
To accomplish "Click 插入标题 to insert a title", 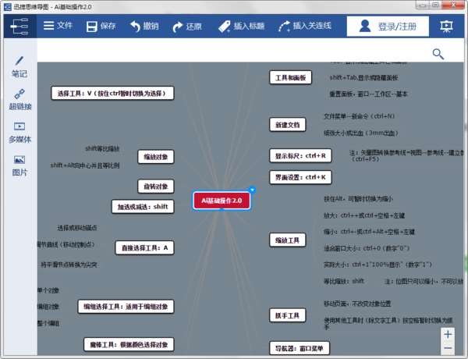I will click(241, 27).
